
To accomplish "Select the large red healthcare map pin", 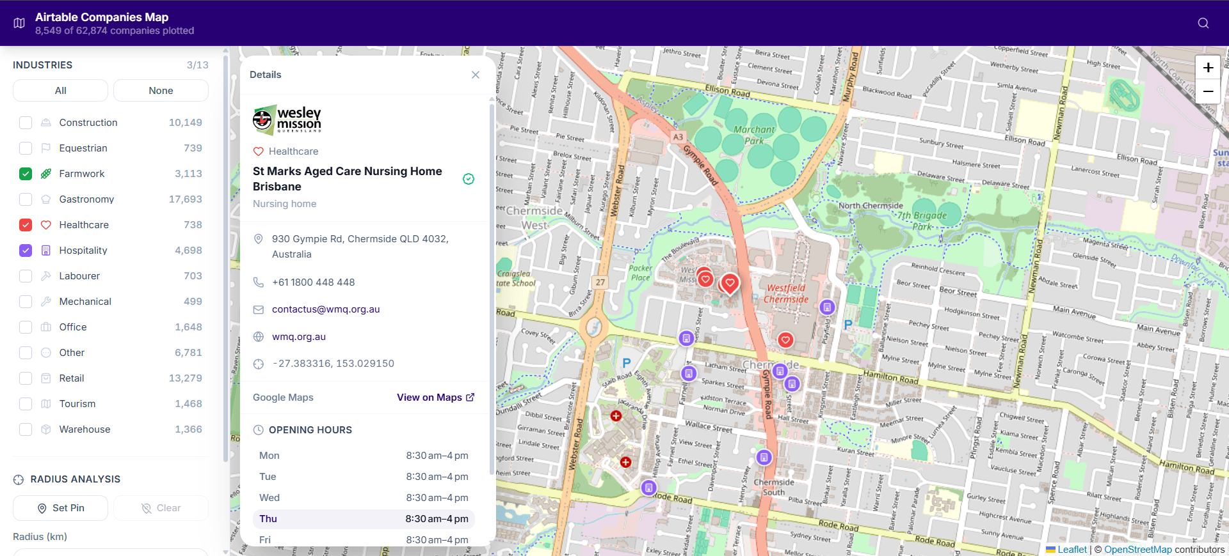I will click(x=730, y=283).
